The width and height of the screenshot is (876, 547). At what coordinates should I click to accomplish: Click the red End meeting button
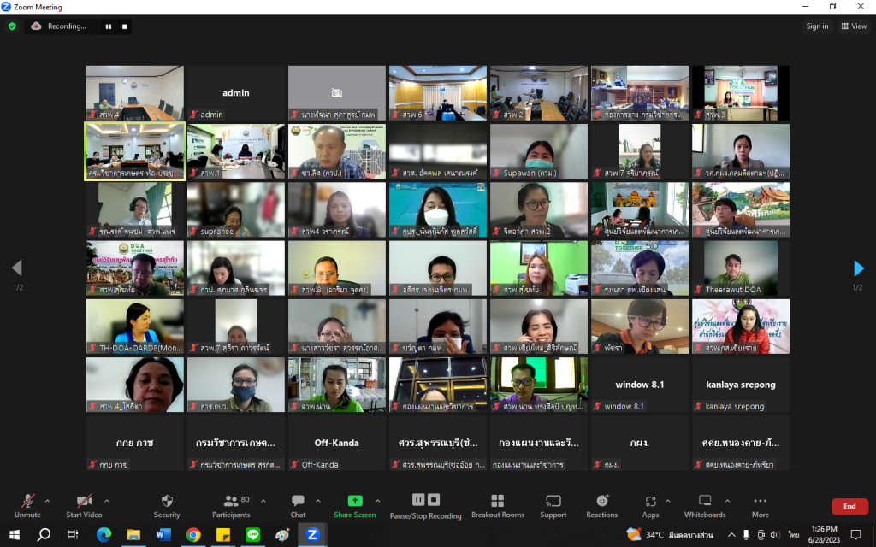pyautogui.click(x=849, y=506)
